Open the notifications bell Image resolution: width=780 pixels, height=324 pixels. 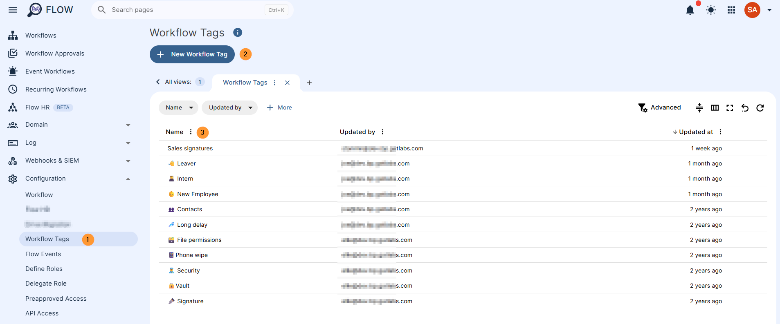(690, 10)
